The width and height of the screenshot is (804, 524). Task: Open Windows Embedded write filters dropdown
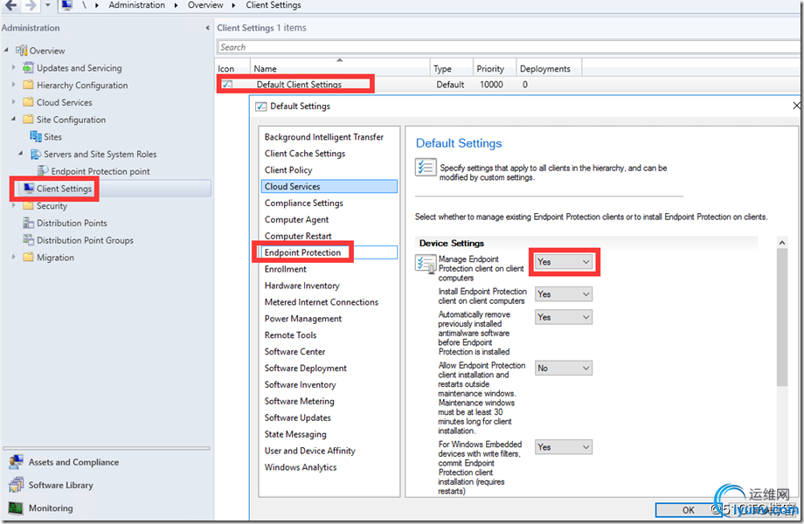coord(563,446)
